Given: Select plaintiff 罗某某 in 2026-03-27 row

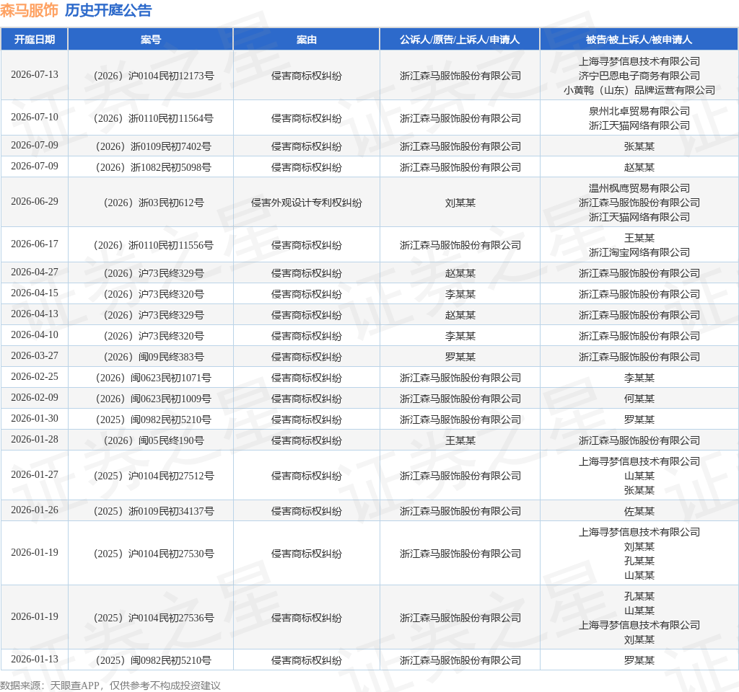Looking at the screenshot, I should pyautogui.click(x=460, y=357).
